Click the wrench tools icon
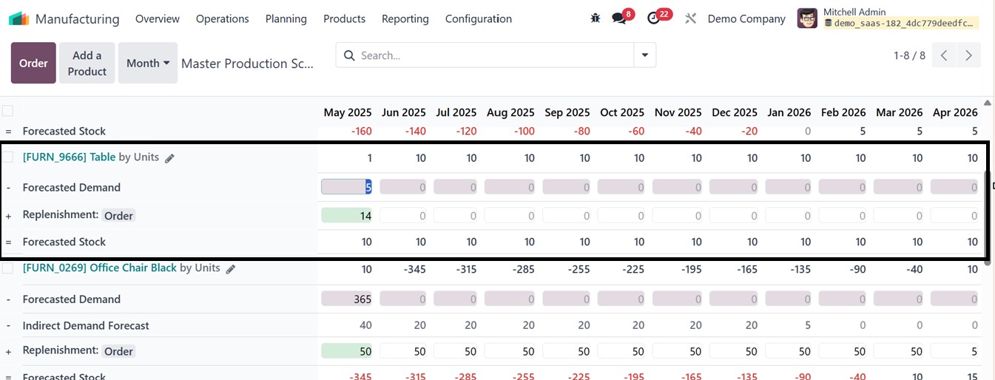995x380 pixels. [x=691, y=18]
